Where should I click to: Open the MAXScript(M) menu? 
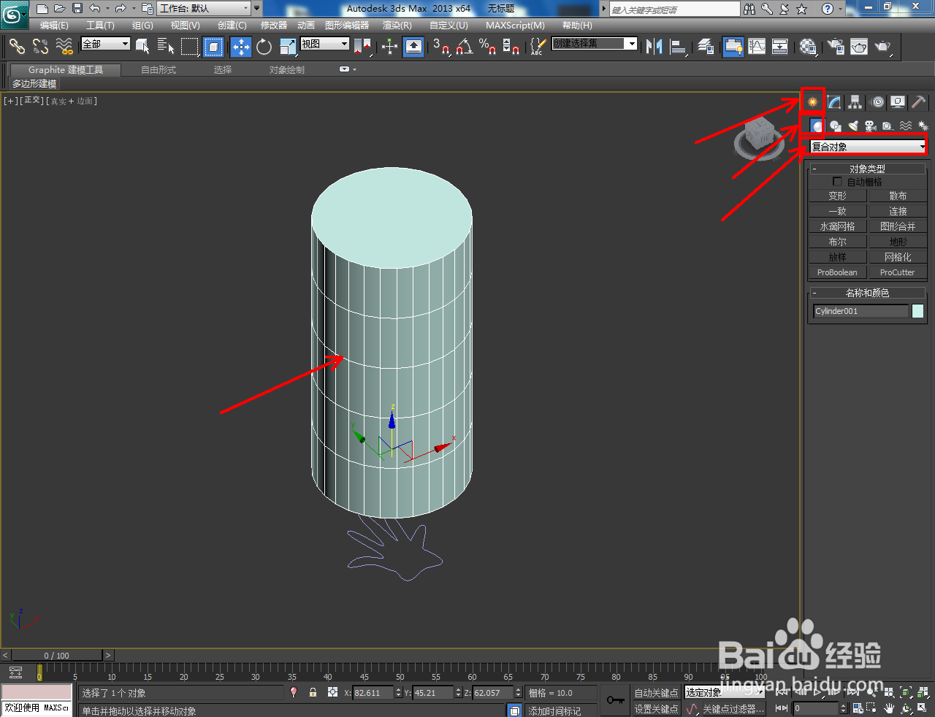[515, 26]
